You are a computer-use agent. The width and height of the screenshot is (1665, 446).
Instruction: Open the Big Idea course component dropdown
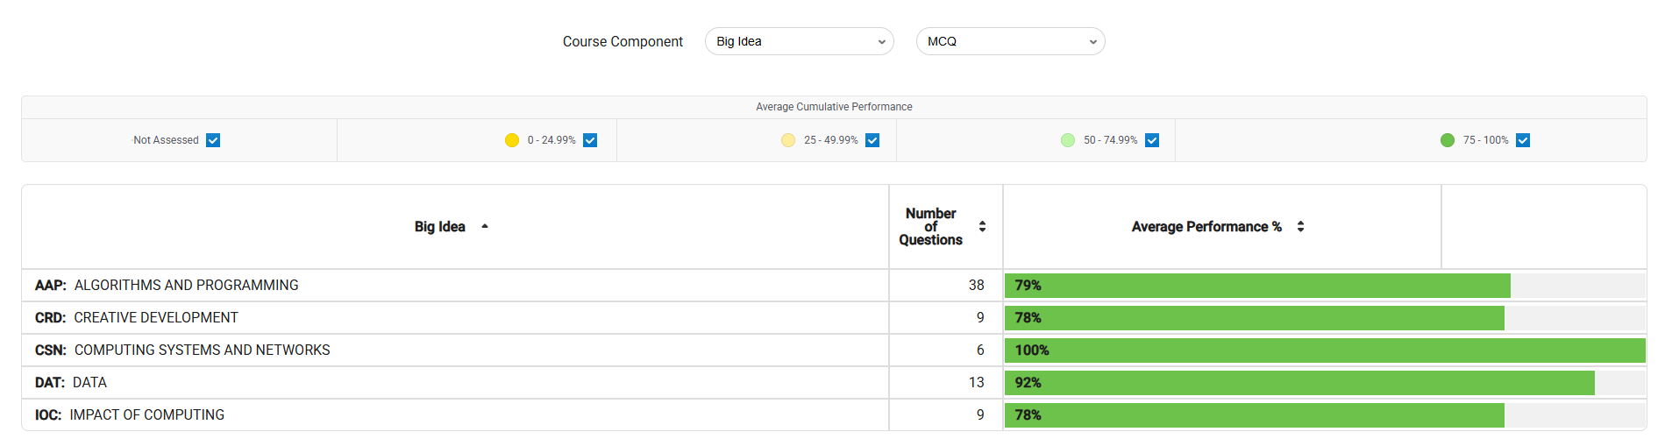800,41
